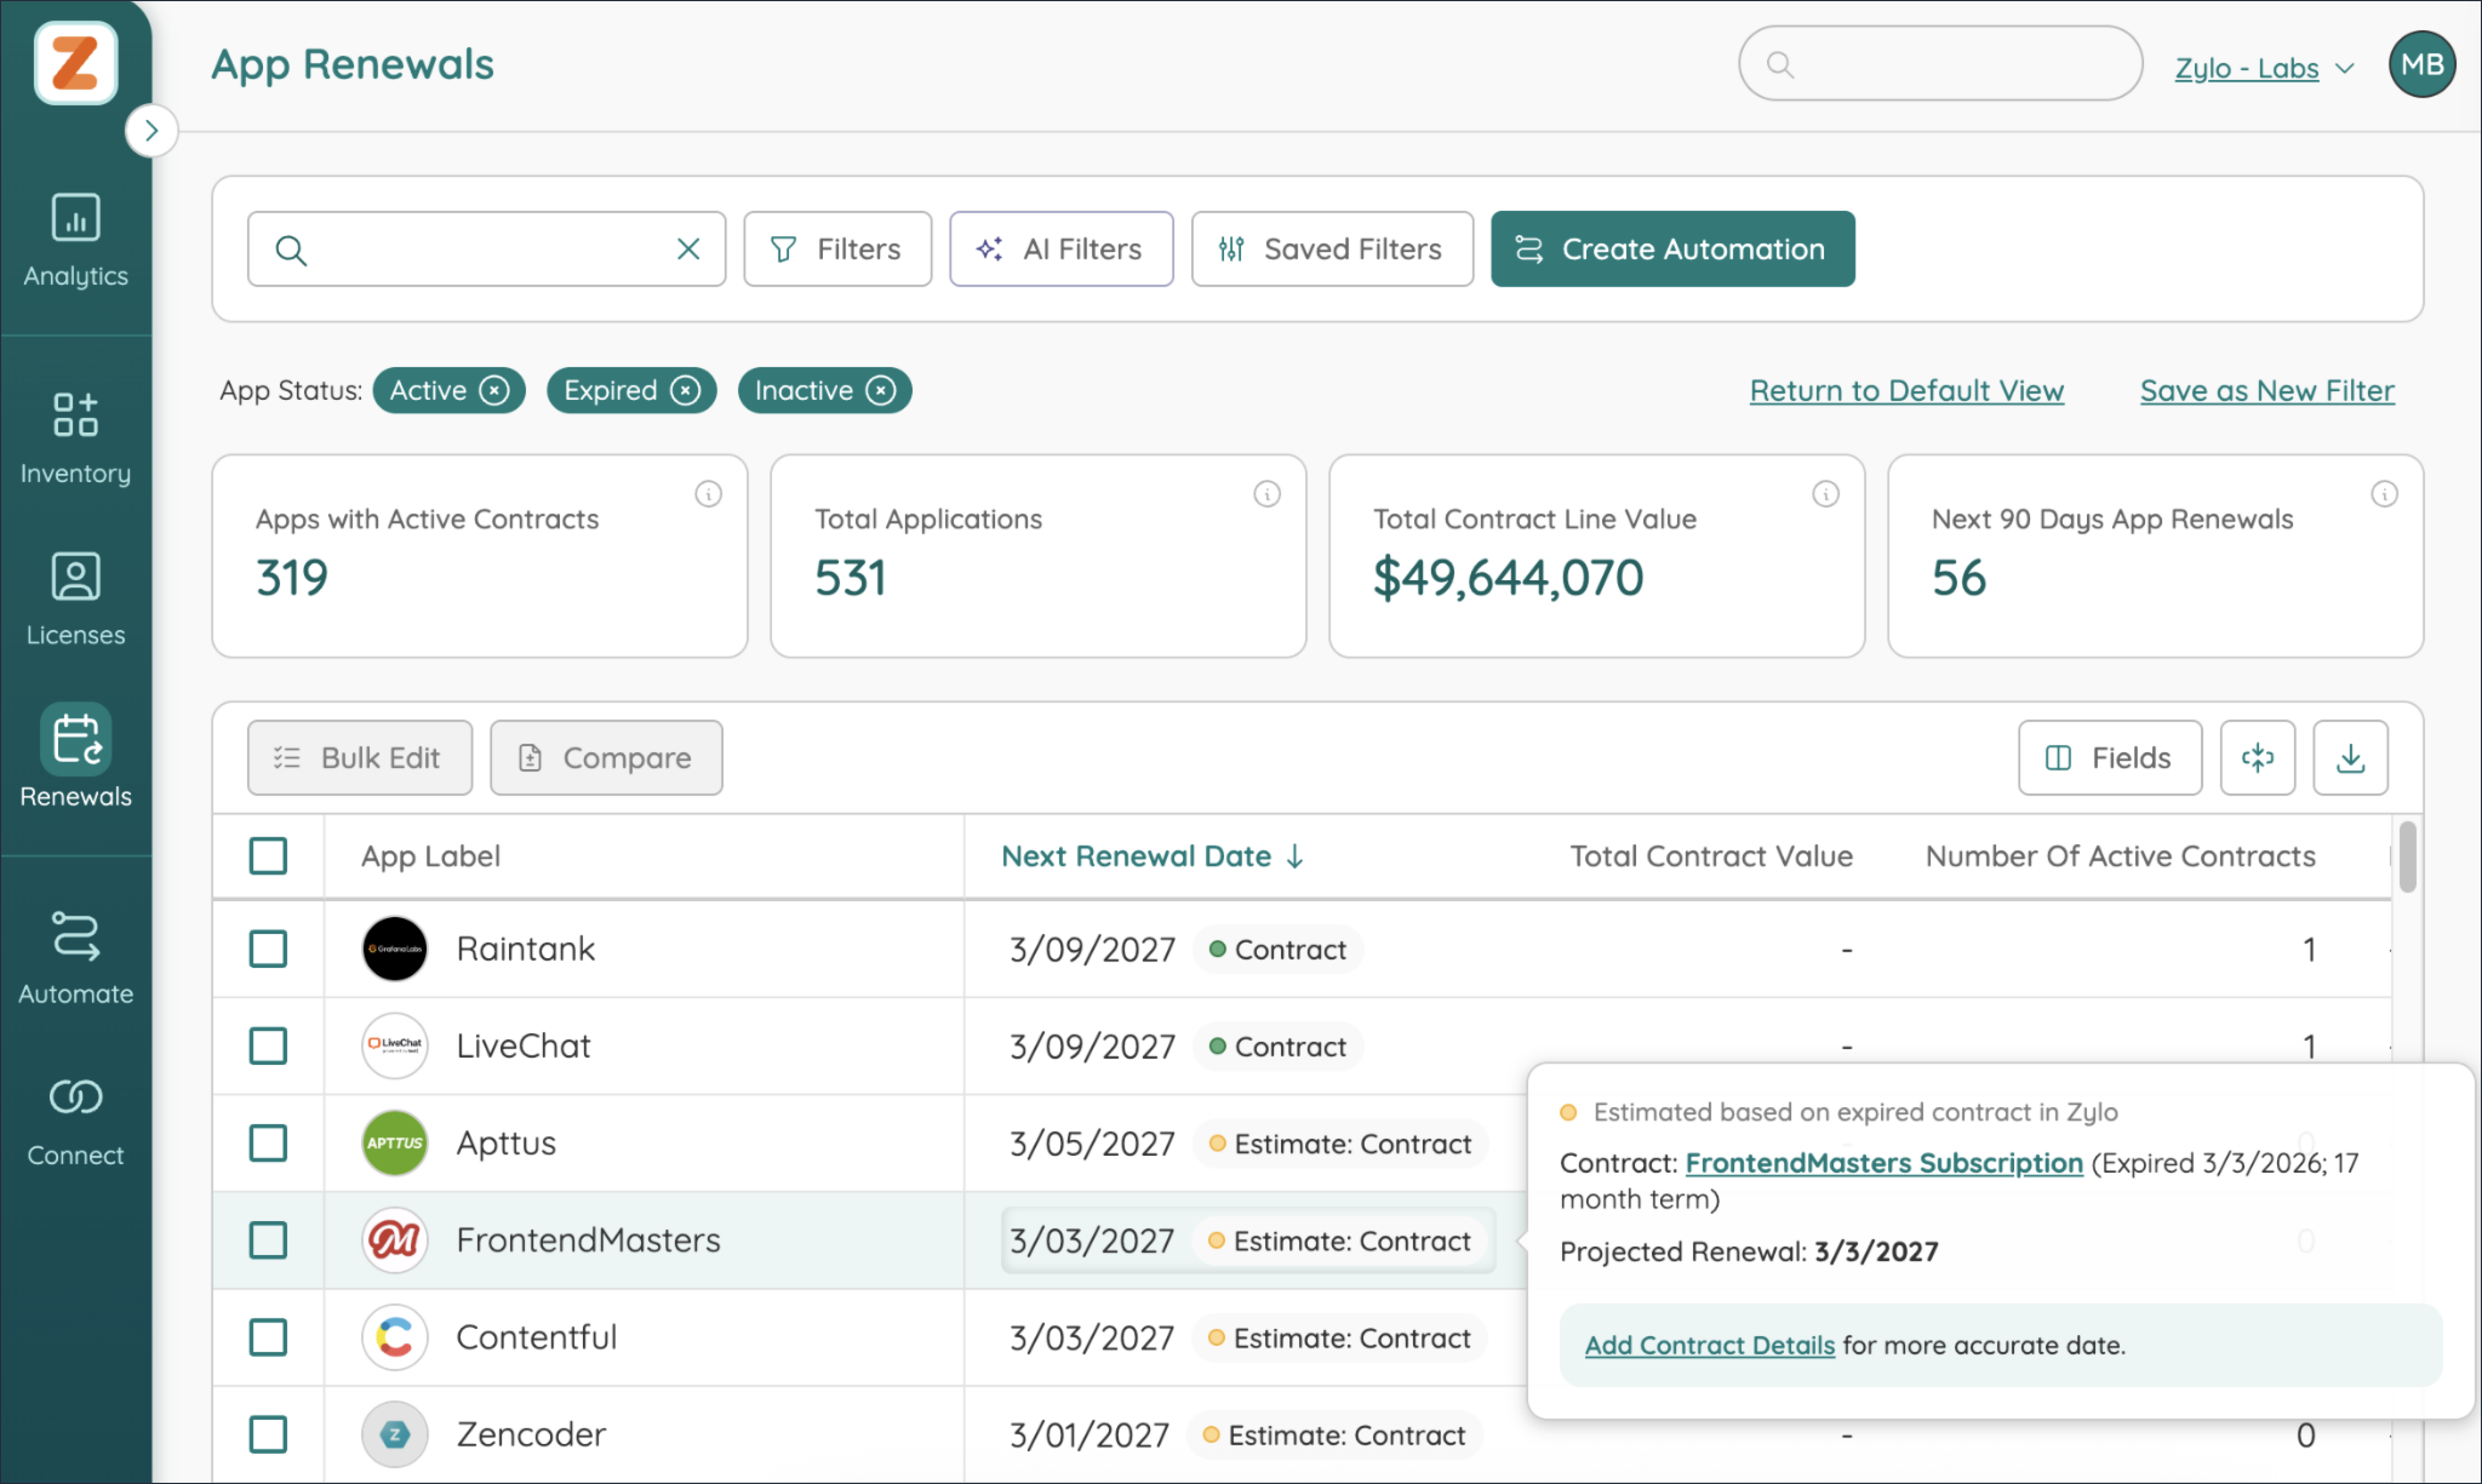The image size is (2482, 1484).
Task: Remove the Inactive status filter chip
Action: pos(880,390)
